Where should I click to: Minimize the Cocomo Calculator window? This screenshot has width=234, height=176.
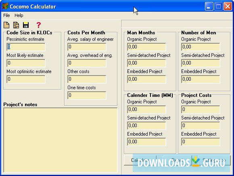[x=209, y=6]
